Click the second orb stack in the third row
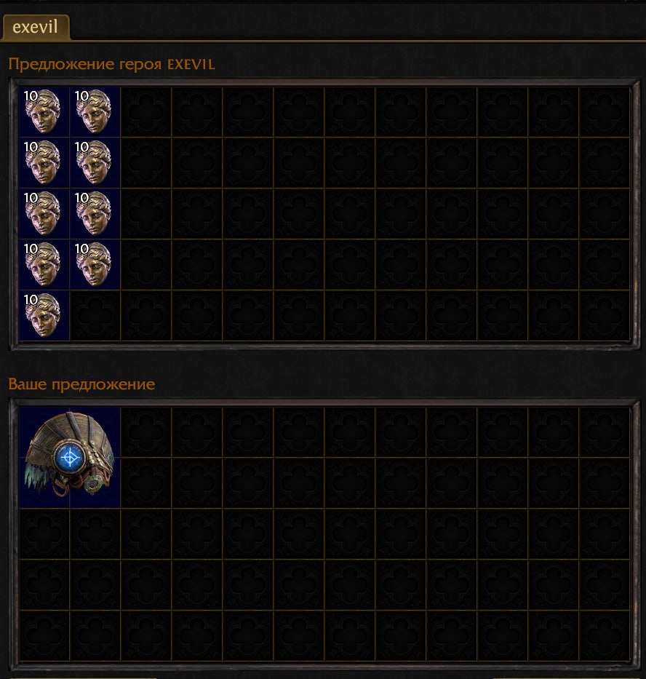 pos(95,214)
